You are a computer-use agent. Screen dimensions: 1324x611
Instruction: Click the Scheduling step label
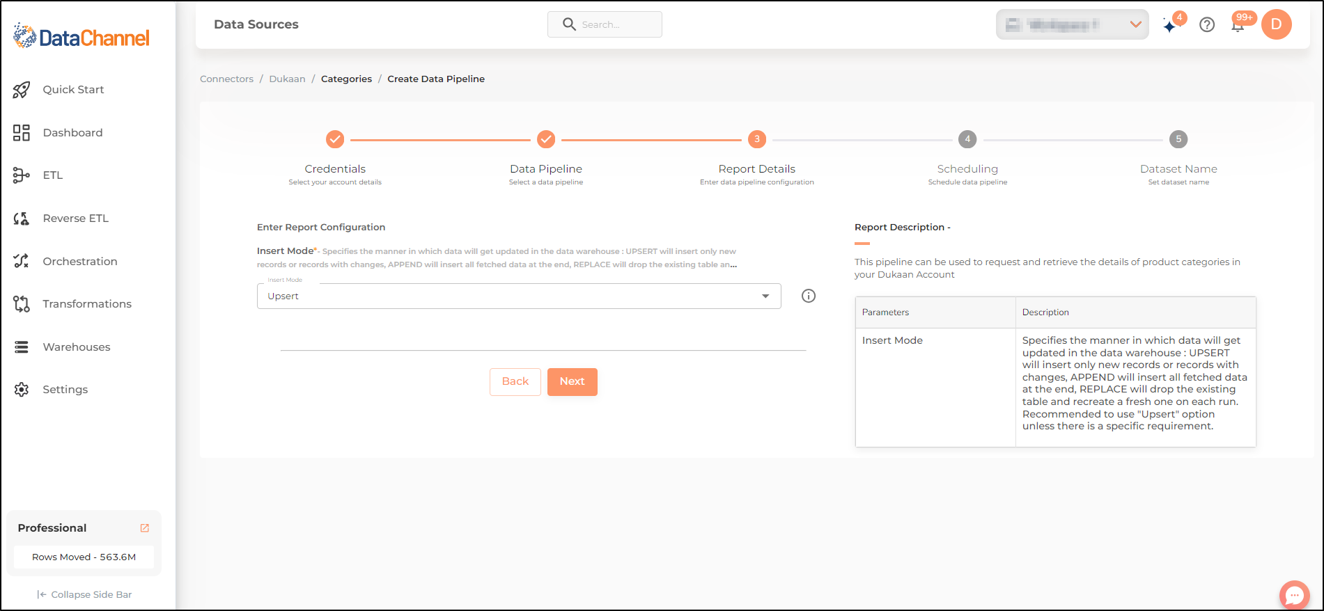click(x=967, y=169)
